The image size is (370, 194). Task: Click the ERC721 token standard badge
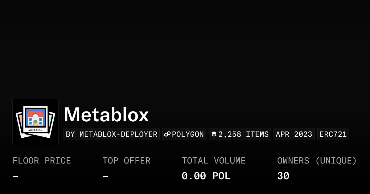tap(333, 134)
